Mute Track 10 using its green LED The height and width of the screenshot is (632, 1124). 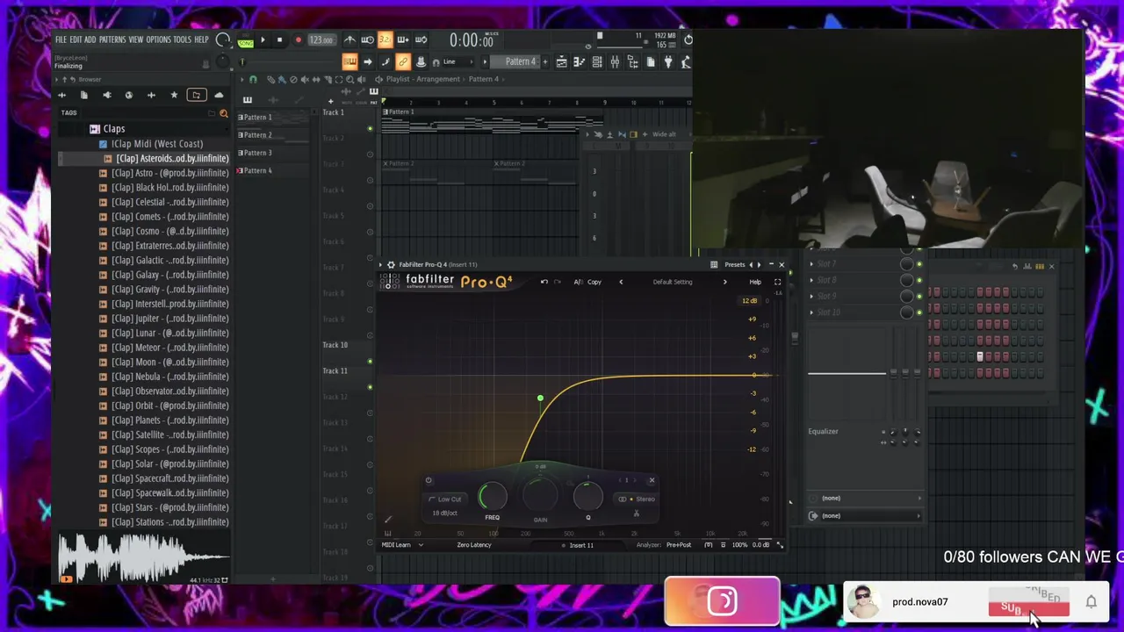(370, 362)
